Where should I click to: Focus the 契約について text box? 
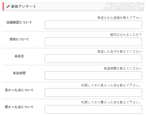click(93, 42)
